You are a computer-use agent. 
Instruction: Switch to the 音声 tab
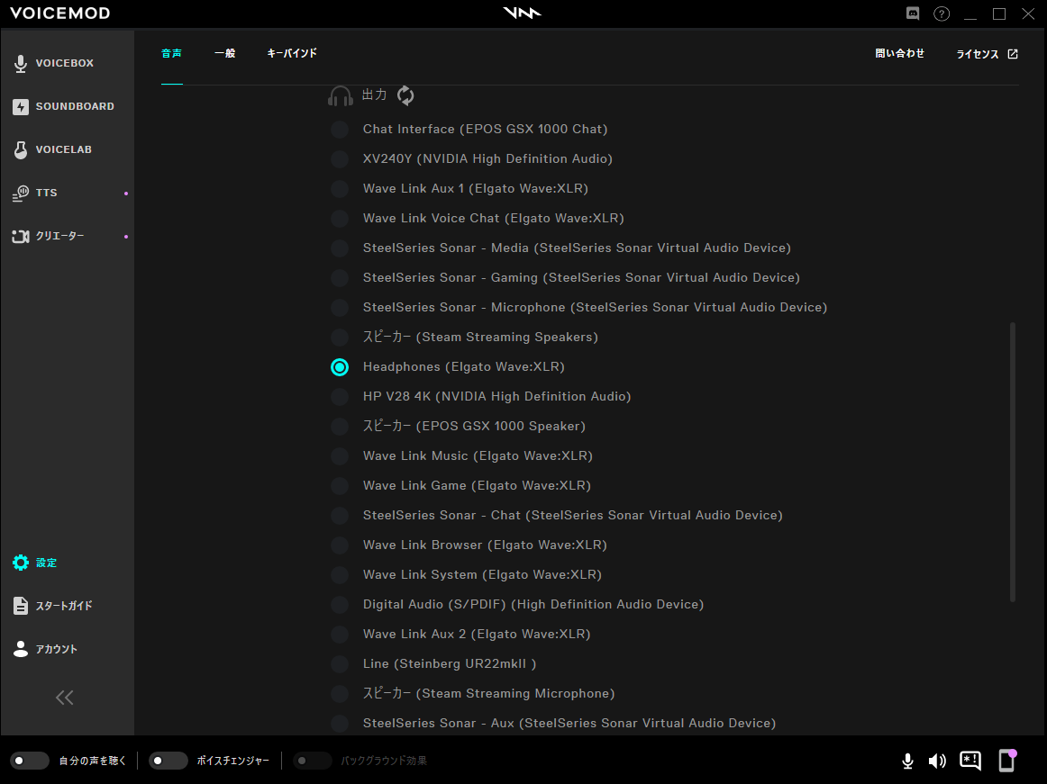point(171,53)
